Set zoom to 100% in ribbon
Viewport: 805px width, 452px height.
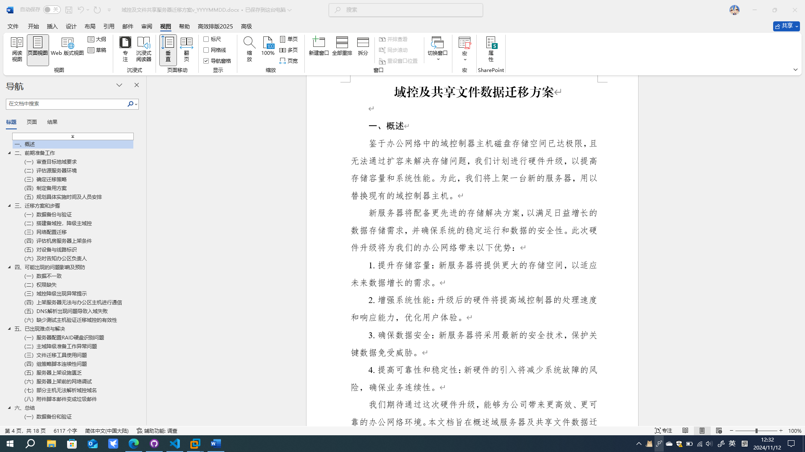pos(268,47)
